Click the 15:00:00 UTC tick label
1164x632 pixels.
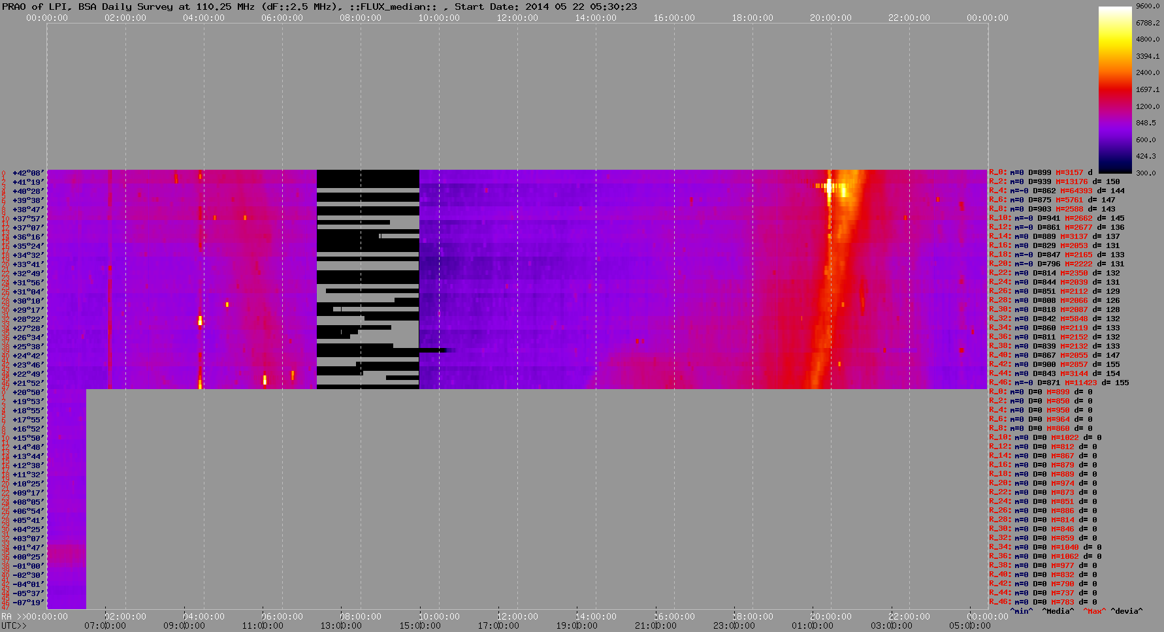(x=420, y=625)
